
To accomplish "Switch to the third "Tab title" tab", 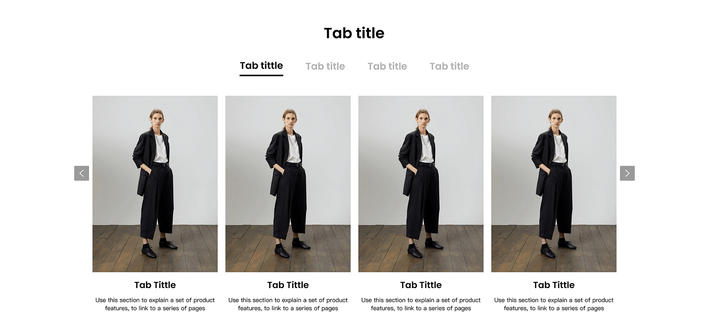I will [x=387, y=66].
